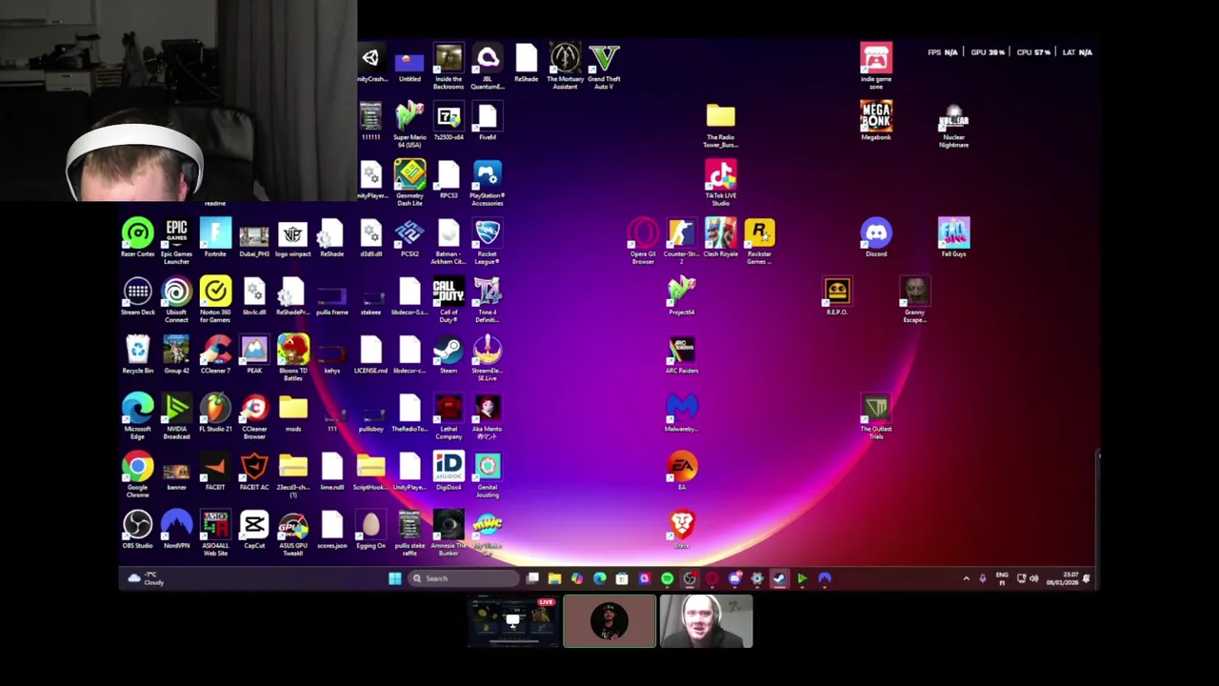Show hidden system tray icons
This screenshot has height=686, width=1219.
point(966,578)
